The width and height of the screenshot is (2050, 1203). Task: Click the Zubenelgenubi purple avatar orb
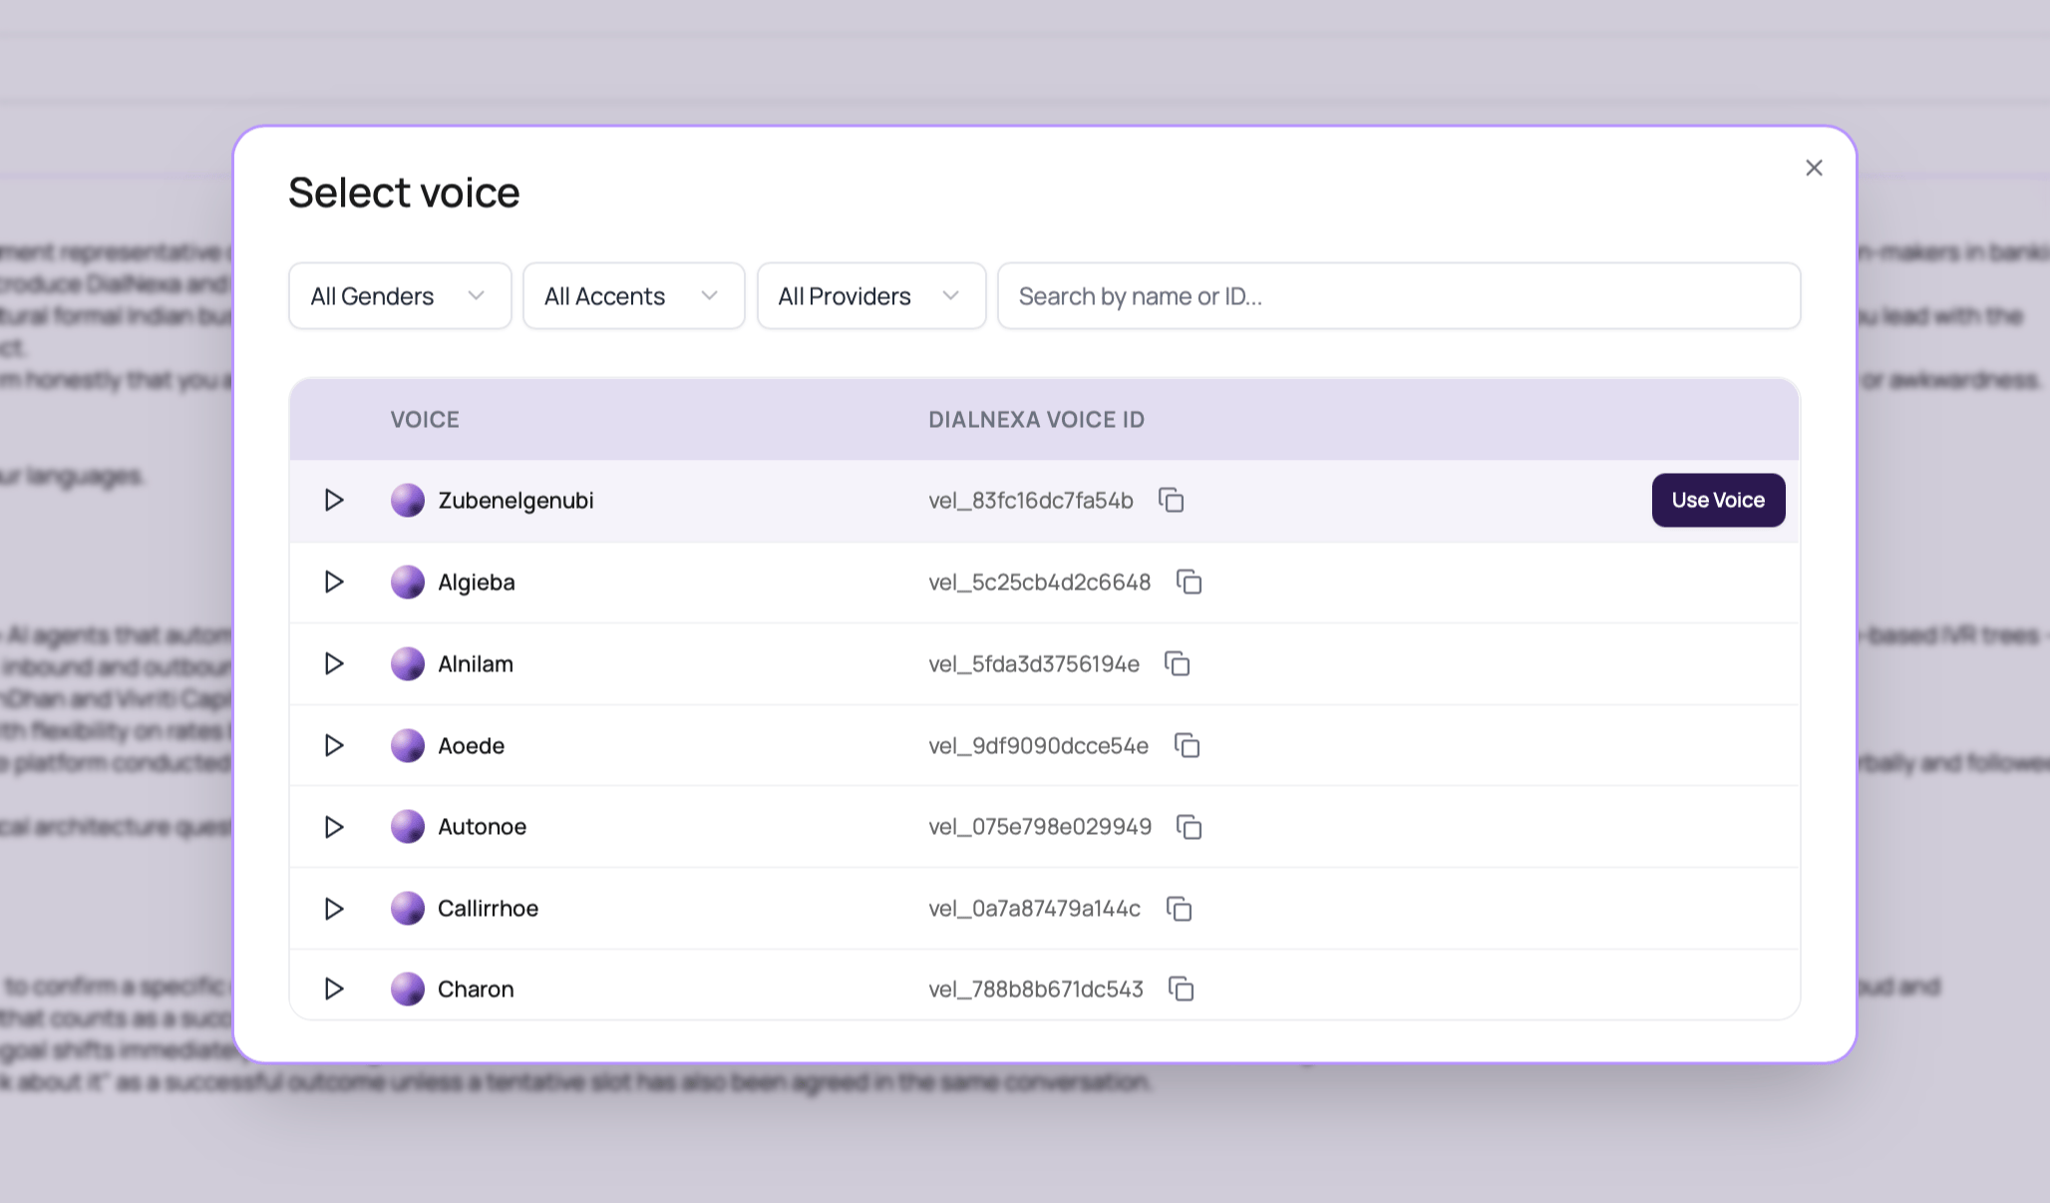pos(408,500)
